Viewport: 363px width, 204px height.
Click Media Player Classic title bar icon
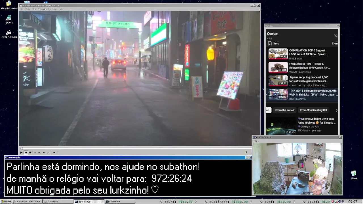[21, 5]
